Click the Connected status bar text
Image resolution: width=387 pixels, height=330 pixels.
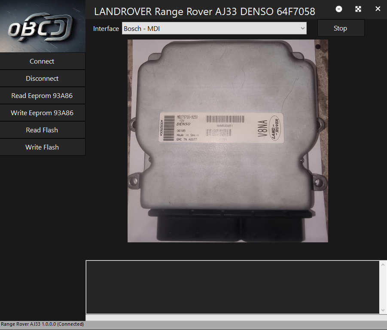pyautogui.click(x=42, y=324)
